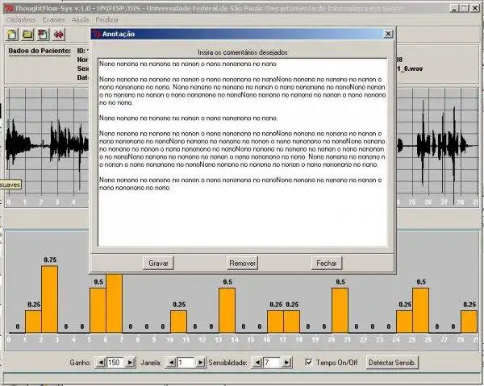
Task: Click the Detectar Sensib. button
Action: point(392,363)
